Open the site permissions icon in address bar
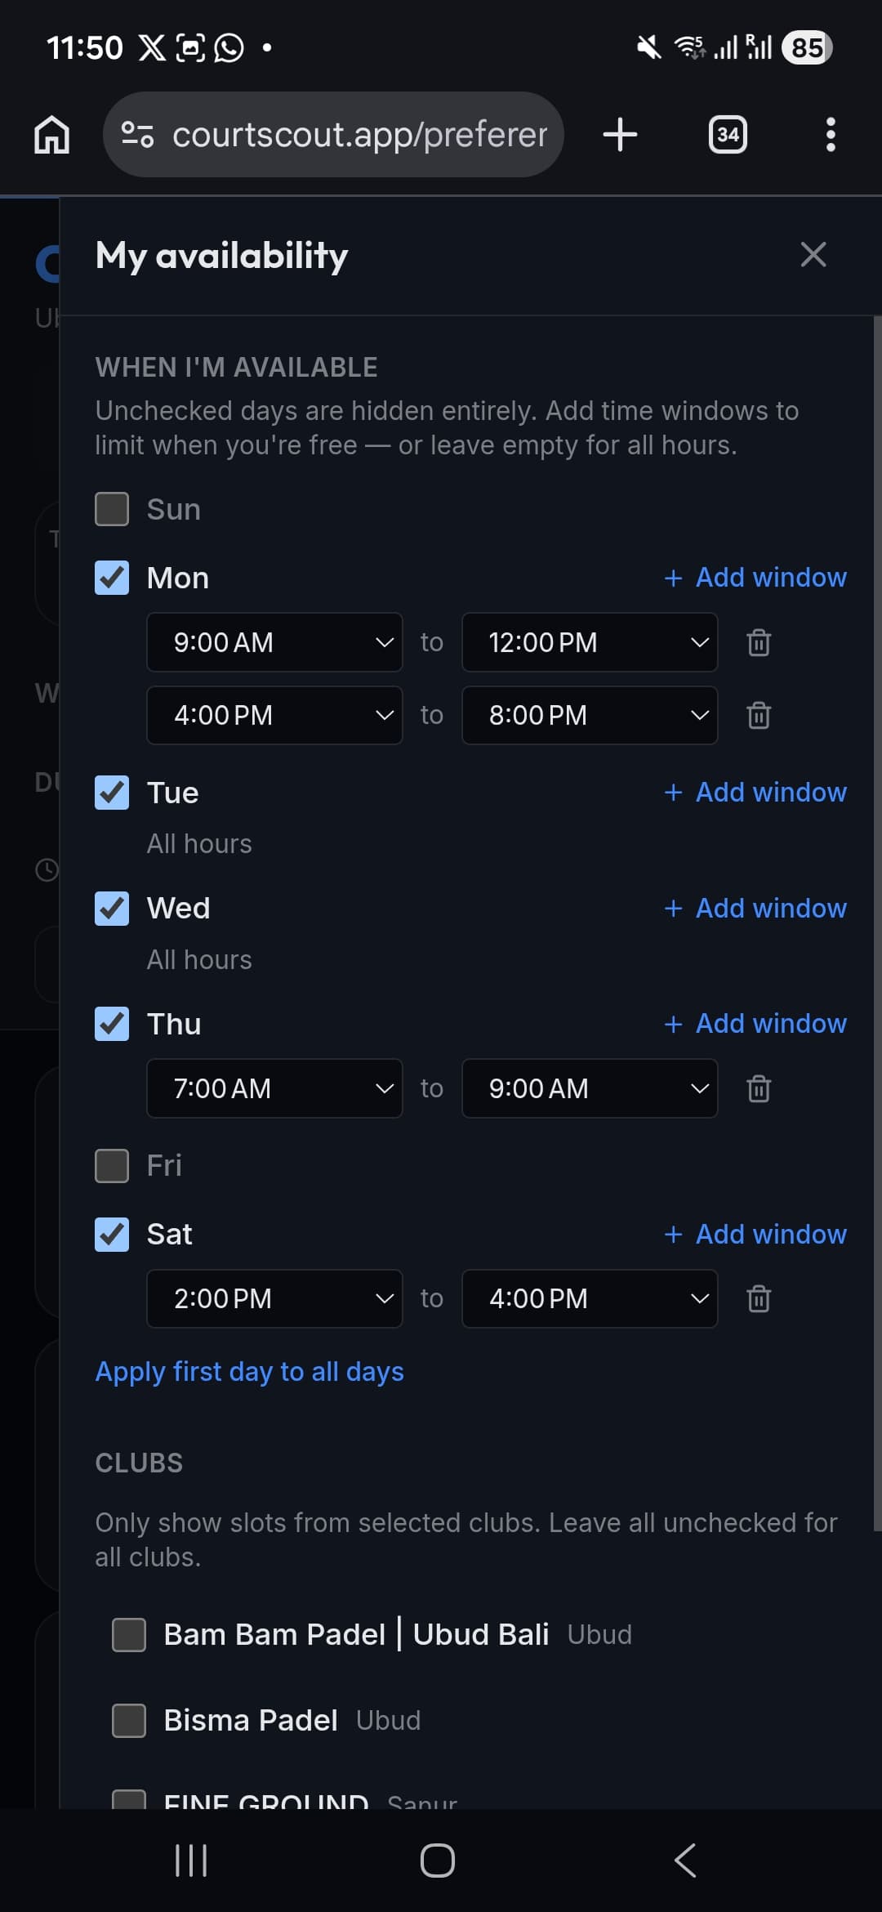This screenshot has height=1912, width=882. click(x=139, y=134)
